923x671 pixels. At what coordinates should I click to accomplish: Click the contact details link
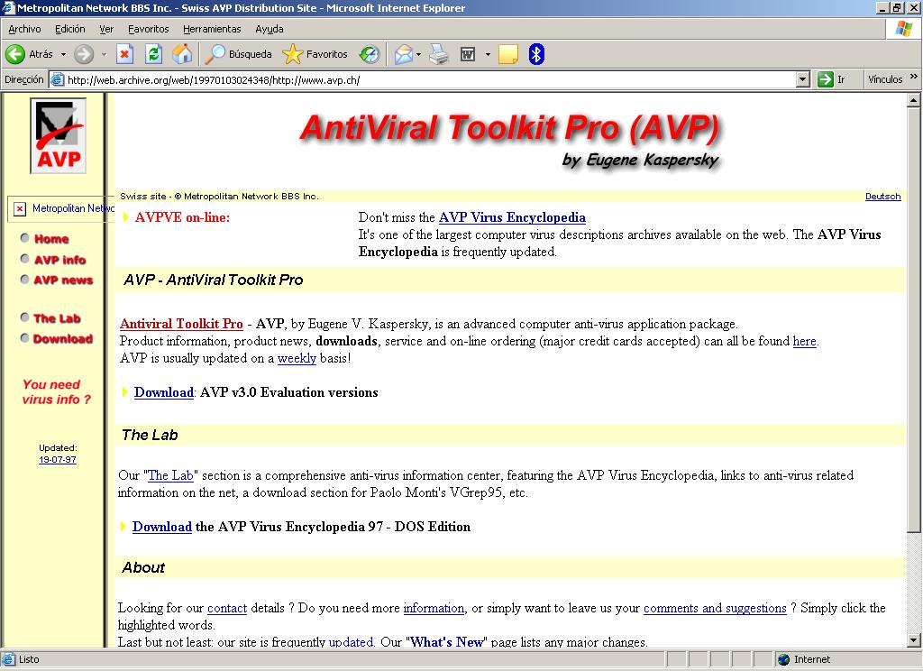(227, 608)
